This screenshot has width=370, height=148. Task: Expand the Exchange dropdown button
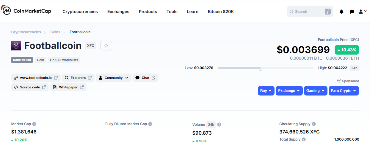point(289,91)
